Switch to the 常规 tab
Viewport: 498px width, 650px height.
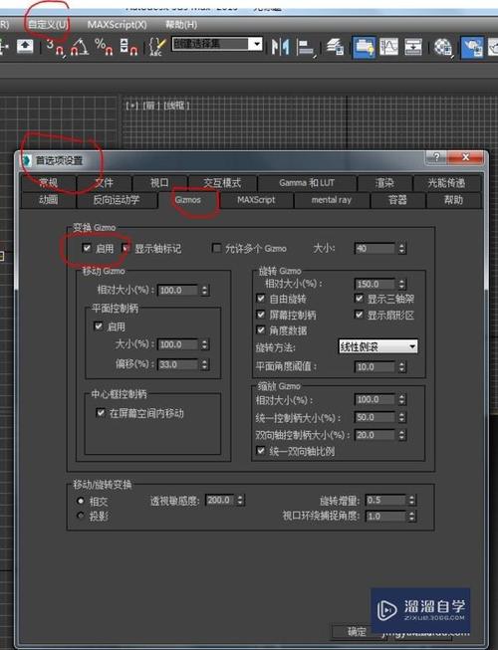point(49,183)
